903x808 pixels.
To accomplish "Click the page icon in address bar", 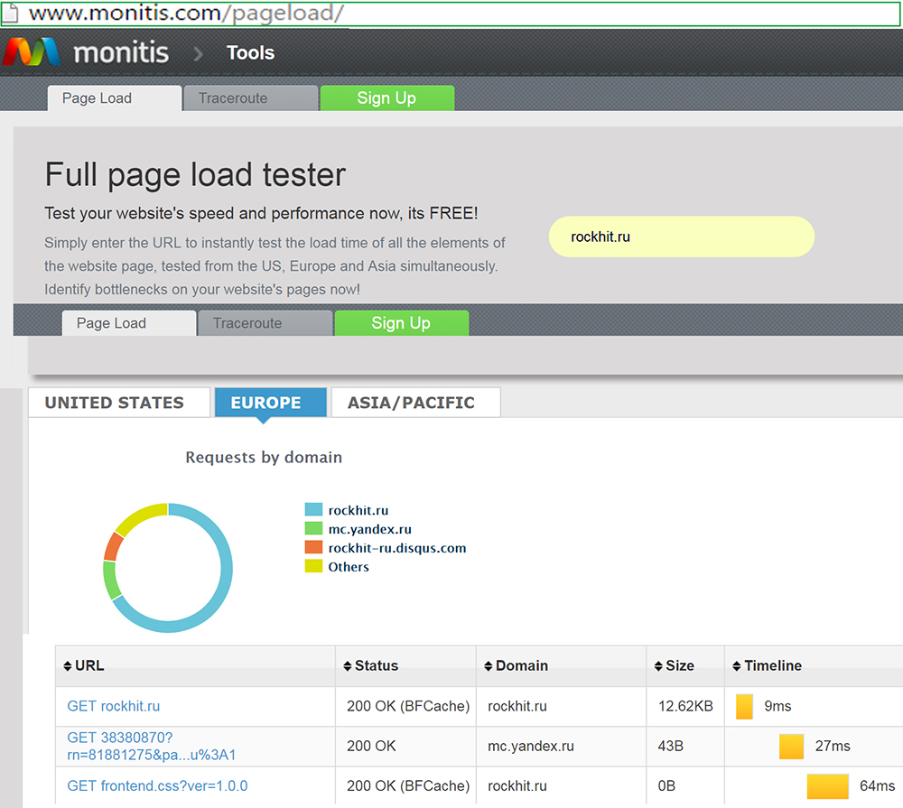I will click(13, 14).
